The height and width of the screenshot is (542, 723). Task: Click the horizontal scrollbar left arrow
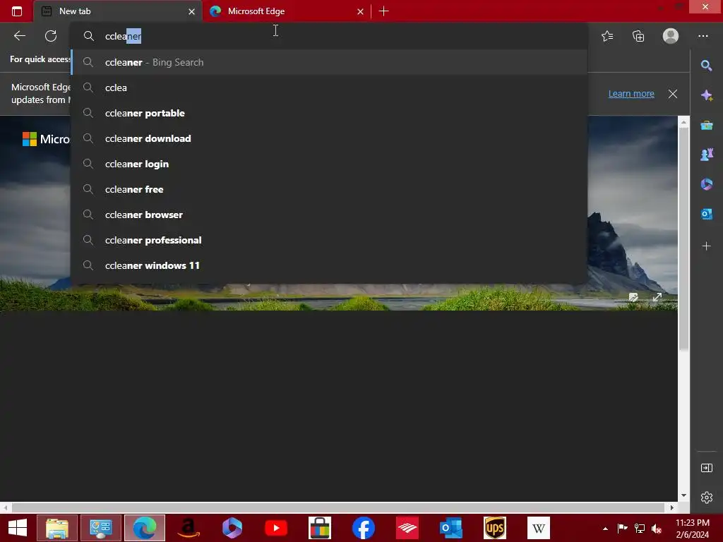click(5, 507)
